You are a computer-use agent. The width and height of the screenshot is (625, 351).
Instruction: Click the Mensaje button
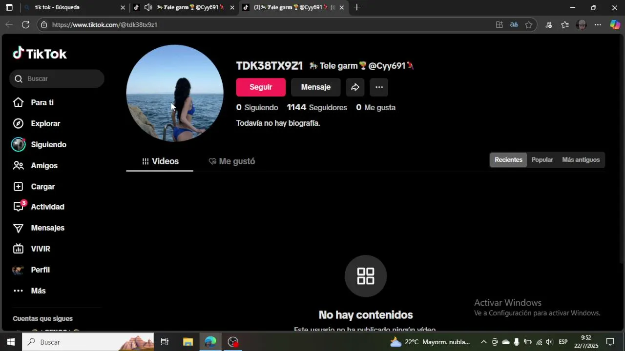pos(316,87)
